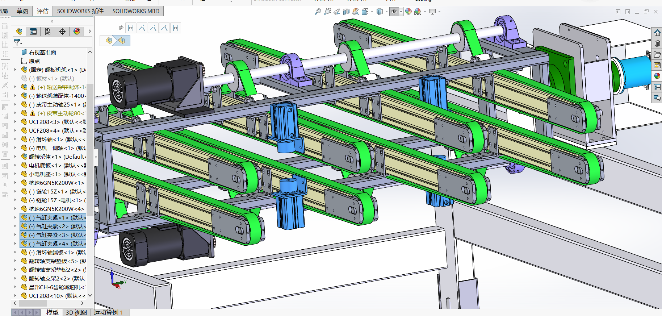Open SOLIDWORKS Resources home task pane
Screen dimensions: 662x316
657,33
